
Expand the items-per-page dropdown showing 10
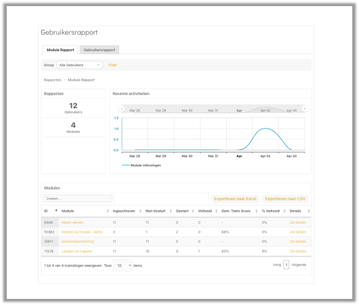pos(123,265)
